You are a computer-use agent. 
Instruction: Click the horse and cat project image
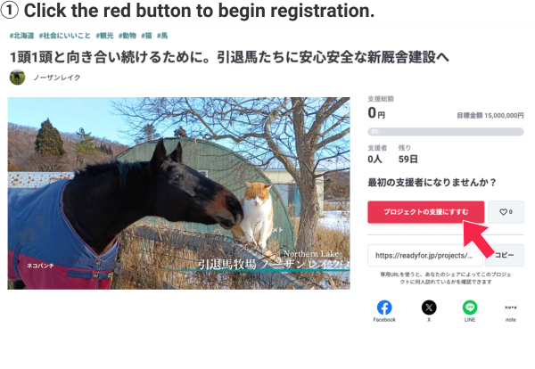179,193
